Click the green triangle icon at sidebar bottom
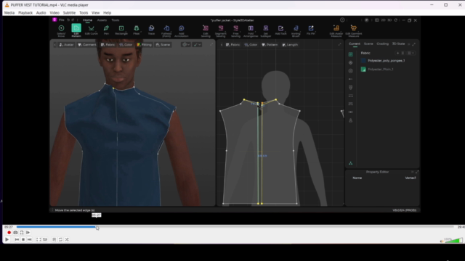Screen dimensions: 465x261 coord(350,163)
